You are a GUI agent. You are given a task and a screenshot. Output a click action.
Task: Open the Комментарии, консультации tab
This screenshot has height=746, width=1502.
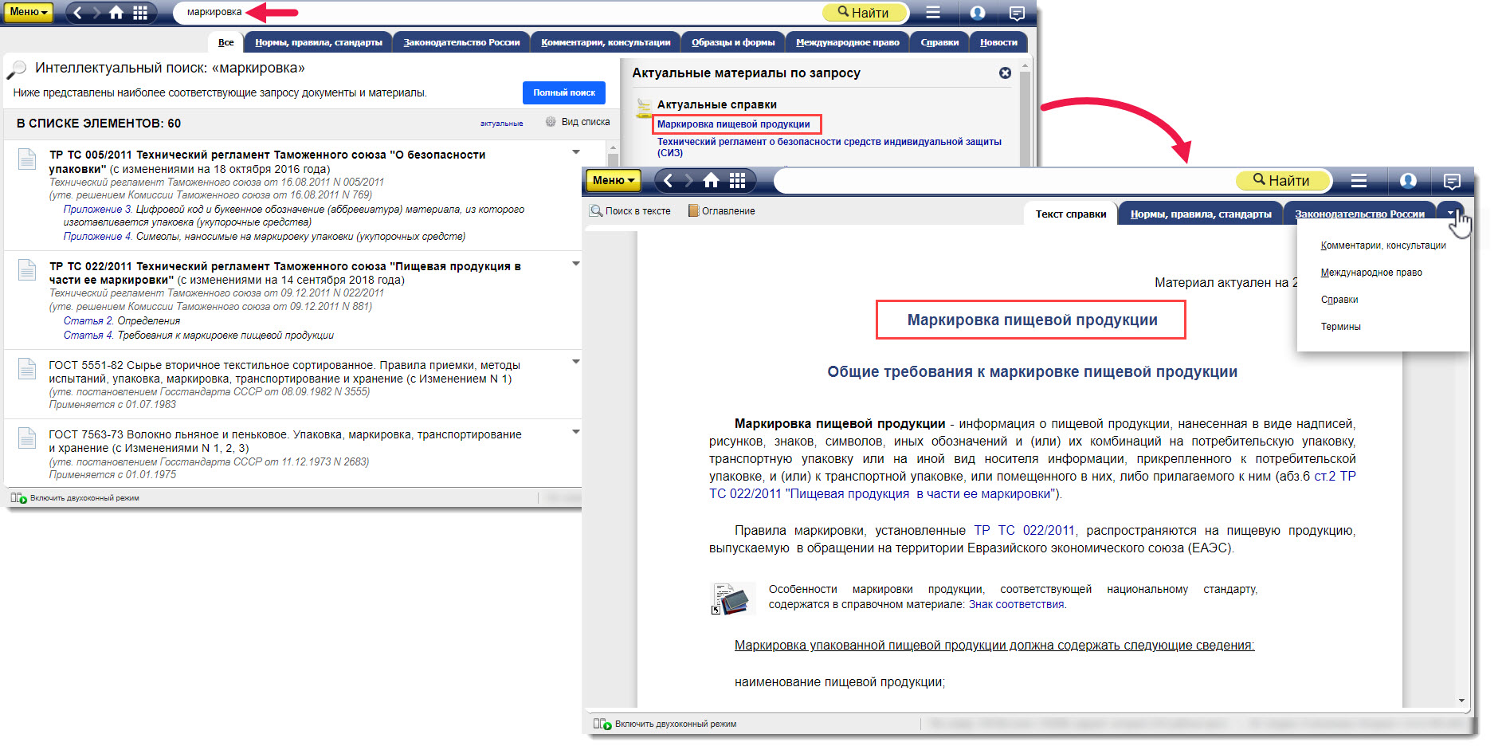pos(606,42)
